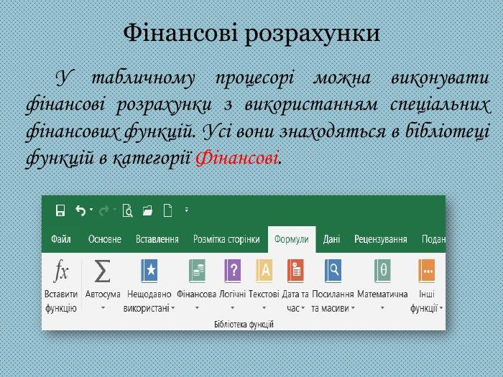Expand the Текстові dropdown arrow
Image resolution: width=503 pixels, height=377 pixels.
[x=264, y=308]
